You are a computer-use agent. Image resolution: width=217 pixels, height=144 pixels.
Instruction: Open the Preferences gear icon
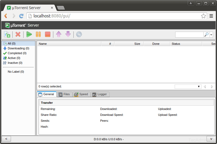[x=79, y=34]
